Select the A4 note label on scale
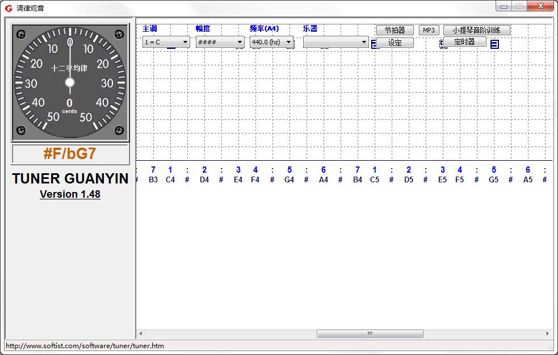 [324, 179]
